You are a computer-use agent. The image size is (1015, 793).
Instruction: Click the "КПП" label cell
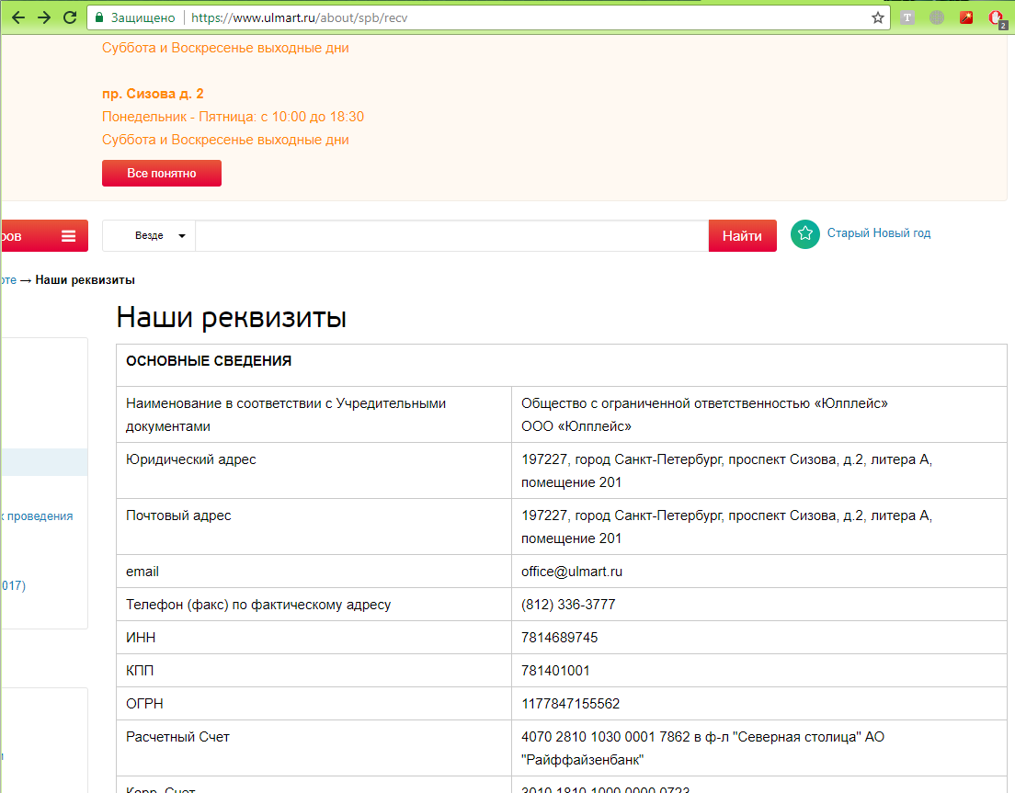tap(314, 670)
